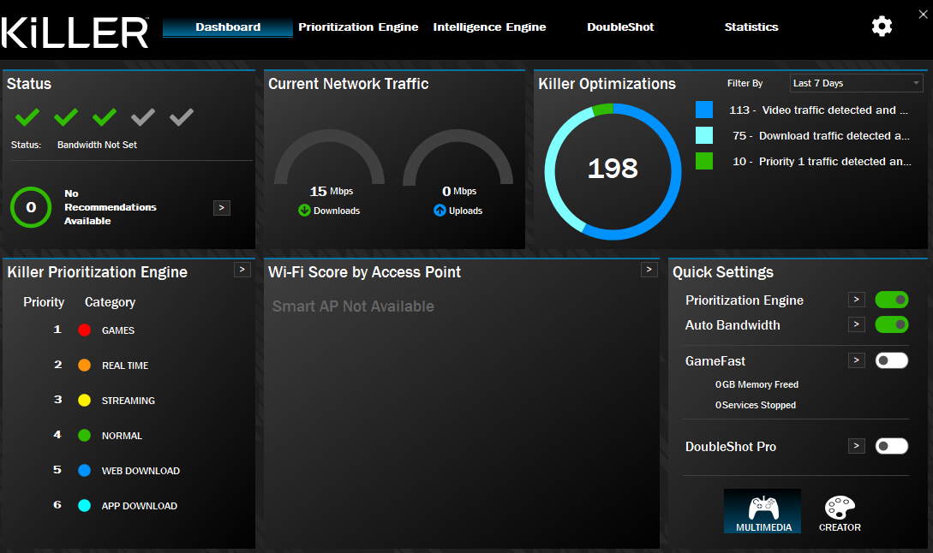Click '0GB Memory Freed' text

(757, 384)
